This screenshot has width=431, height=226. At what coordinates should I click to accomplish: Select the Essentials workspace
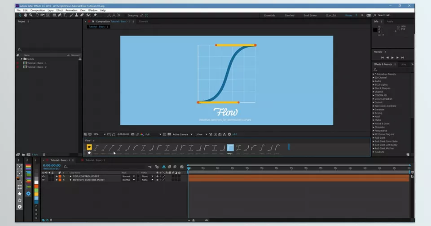coord(270,15)
